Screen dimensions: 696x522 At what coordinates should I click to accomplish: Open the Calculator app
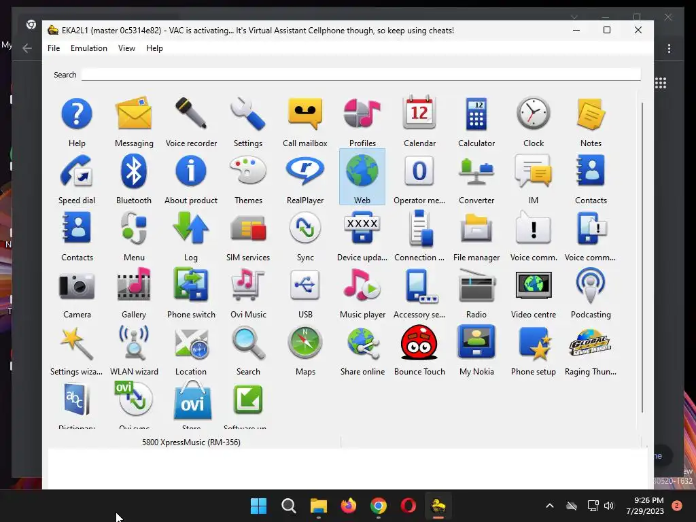click(x=476, y=114)
